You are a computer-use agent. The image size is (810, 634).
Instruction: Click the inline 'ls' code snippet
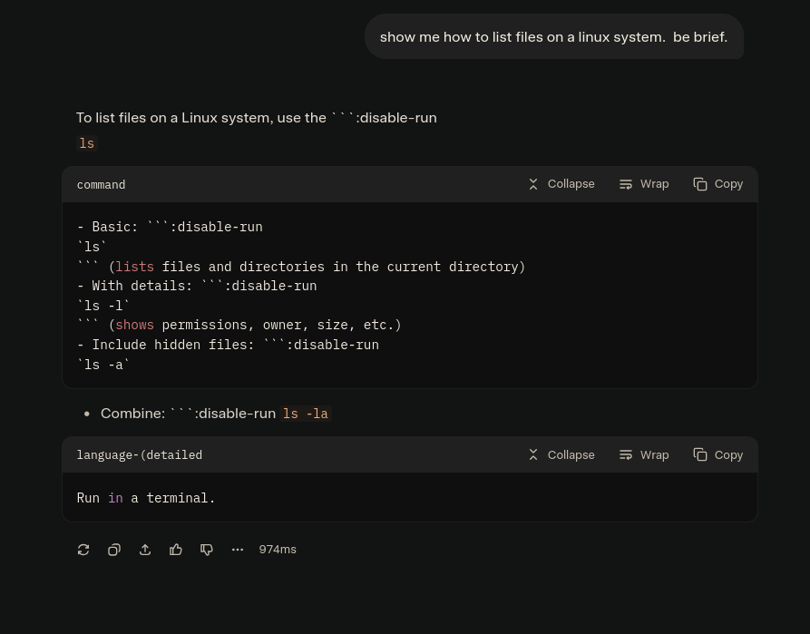[87, 143]
